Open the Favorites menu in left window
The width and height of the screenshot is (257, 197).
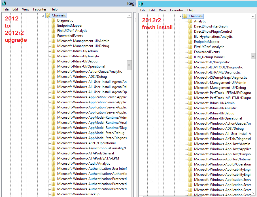pyautogui.click(x=40, y=9)
